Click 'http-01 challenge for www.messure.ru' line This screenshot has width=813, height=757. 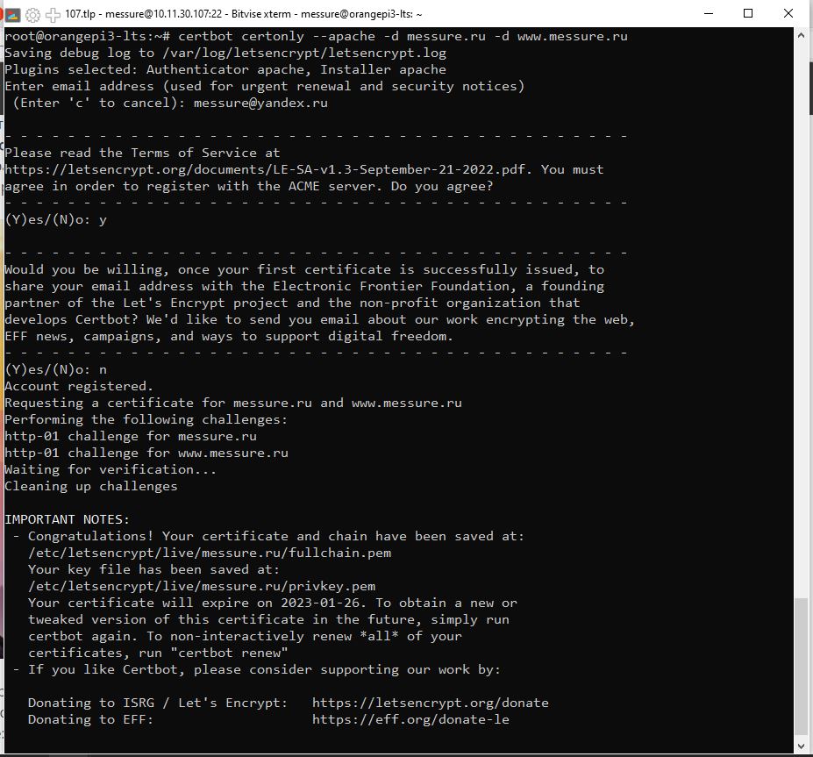pyautogui.click(x=146, y=453)
